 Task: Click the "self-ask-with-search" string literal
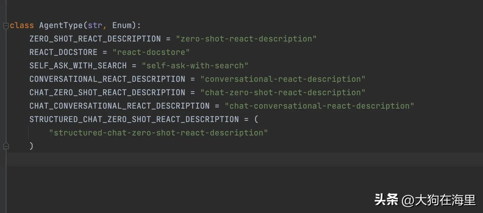pyautogui.click(x=195, y=66)
